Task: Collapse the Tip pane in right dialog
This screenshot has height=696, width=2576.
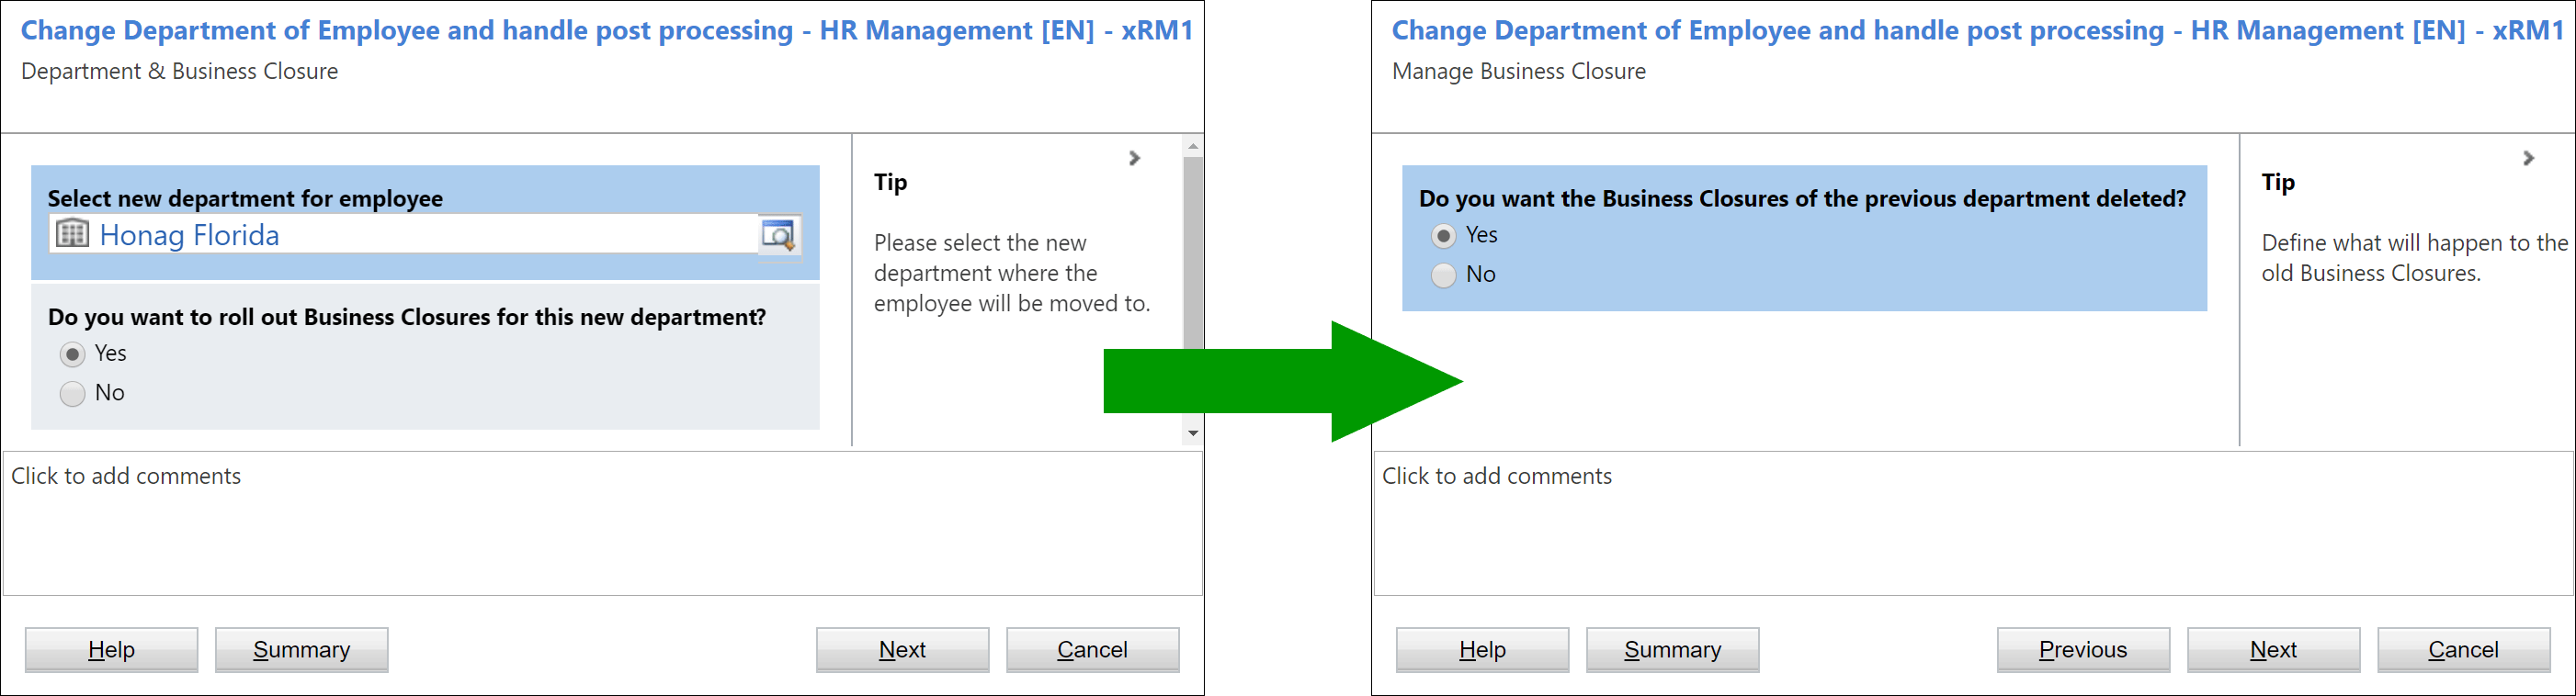Action: [2528, 158]
